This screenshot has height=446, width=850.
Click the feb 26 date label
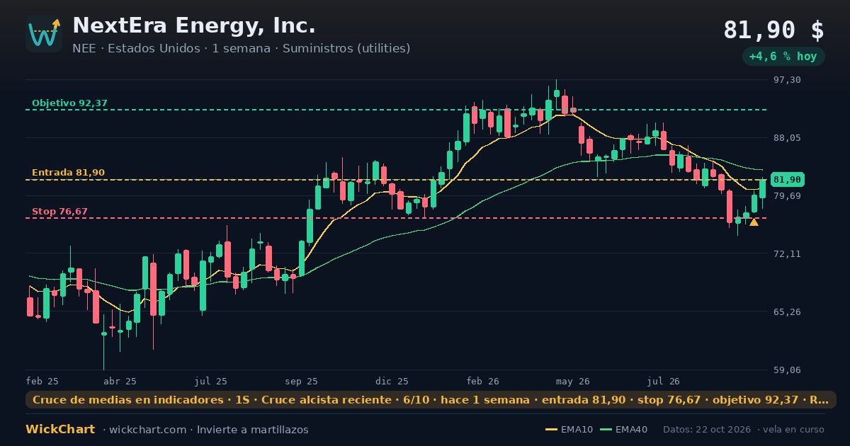tap(483, 381)
